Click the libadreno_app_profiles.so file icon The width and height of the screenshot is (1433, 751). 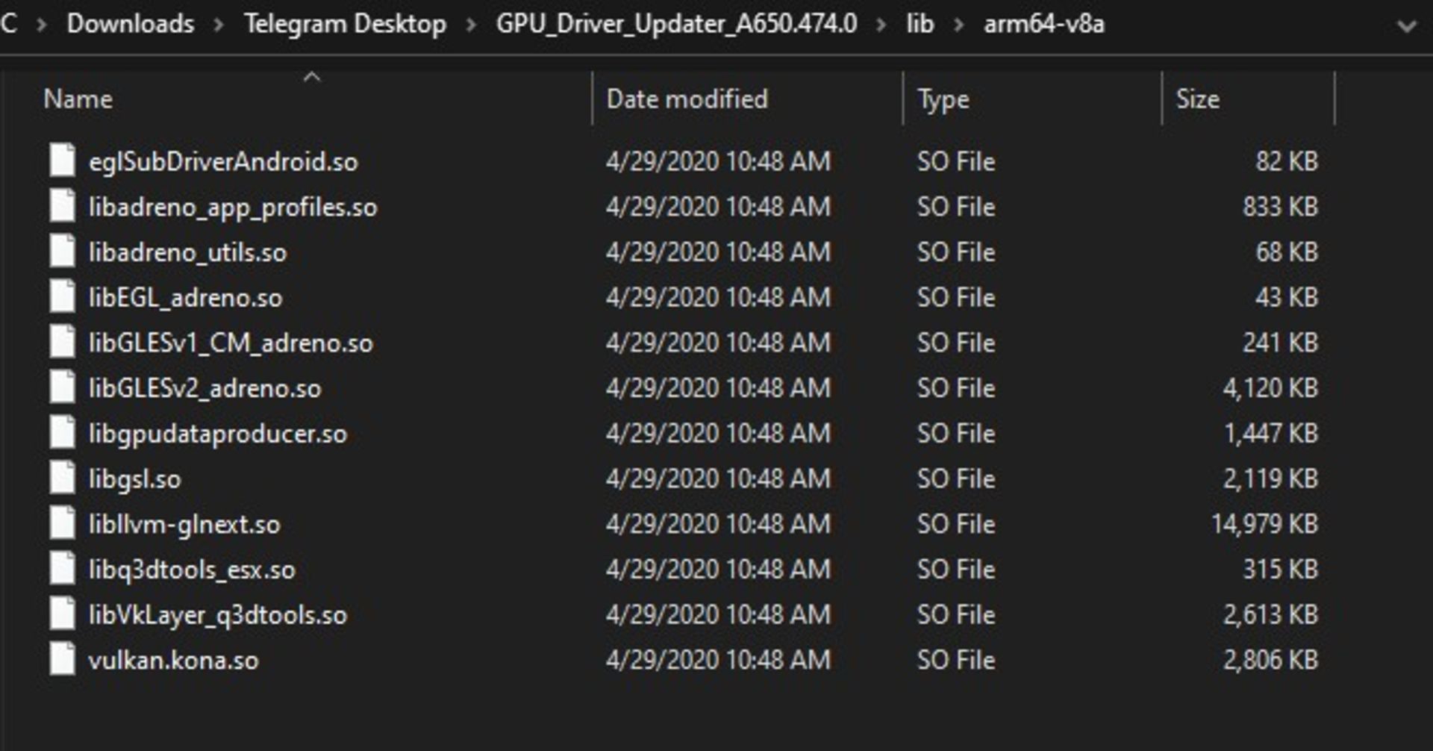[62, 207]
